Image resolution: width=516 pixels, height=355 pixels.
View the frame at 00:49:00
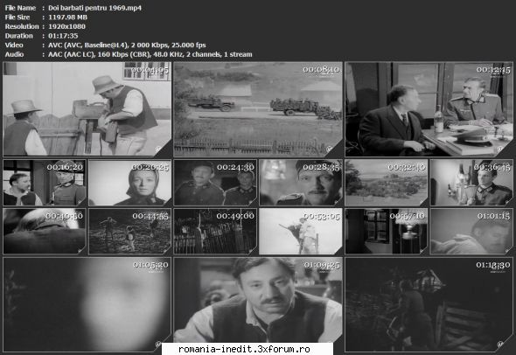click(215, 232)
